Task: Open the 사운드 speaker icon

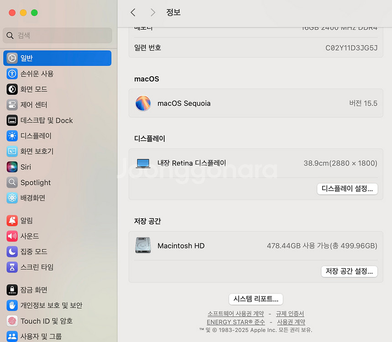Action: (x=12, y=236)
